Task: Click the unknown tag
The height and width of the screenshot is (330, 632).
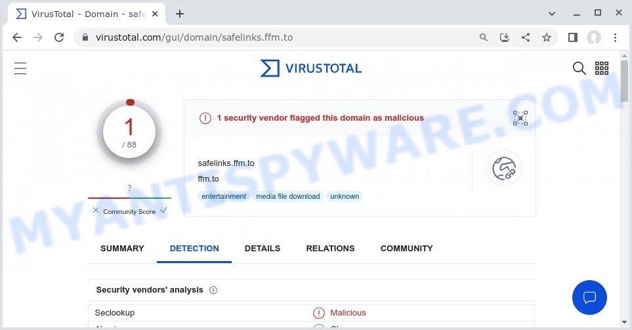Action: click(x=345, y=196)
